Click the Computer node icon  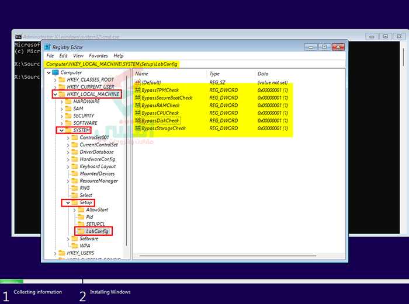click(x=56, y=72)
